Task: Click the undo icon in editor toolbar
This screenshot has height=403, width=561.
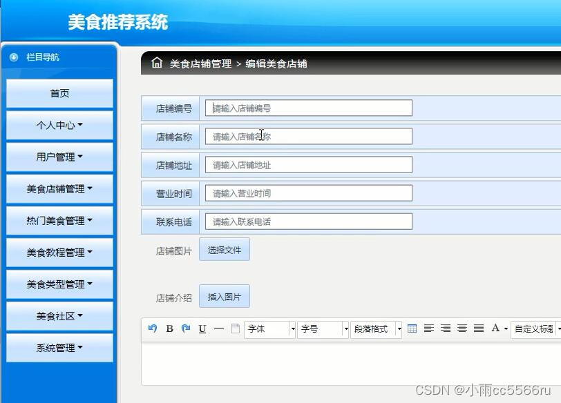Action: pos(153,328)
